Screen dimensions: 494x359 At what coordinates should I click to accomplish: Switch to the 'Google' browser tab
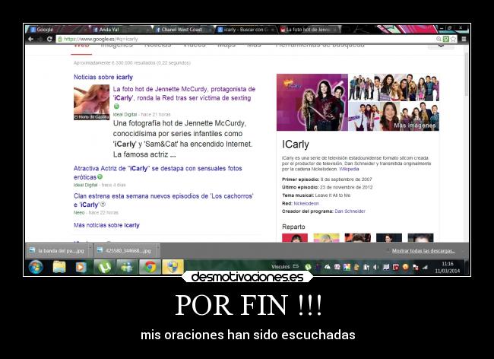point(57,30)
